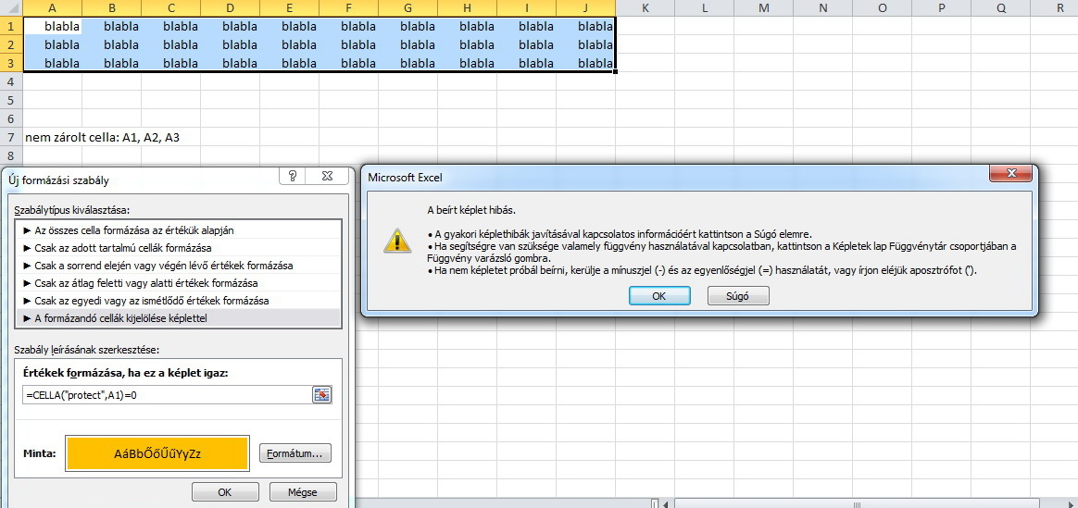Click the orange Minta preview swatch
Image resolution: width=1078 pixels, height=508 pixels.
[157, 453]
